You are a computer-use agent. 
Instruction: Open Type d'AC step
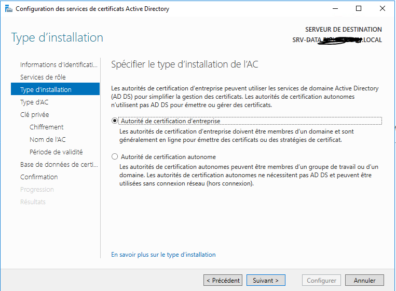pyautogui.click(x=34, y=102)
